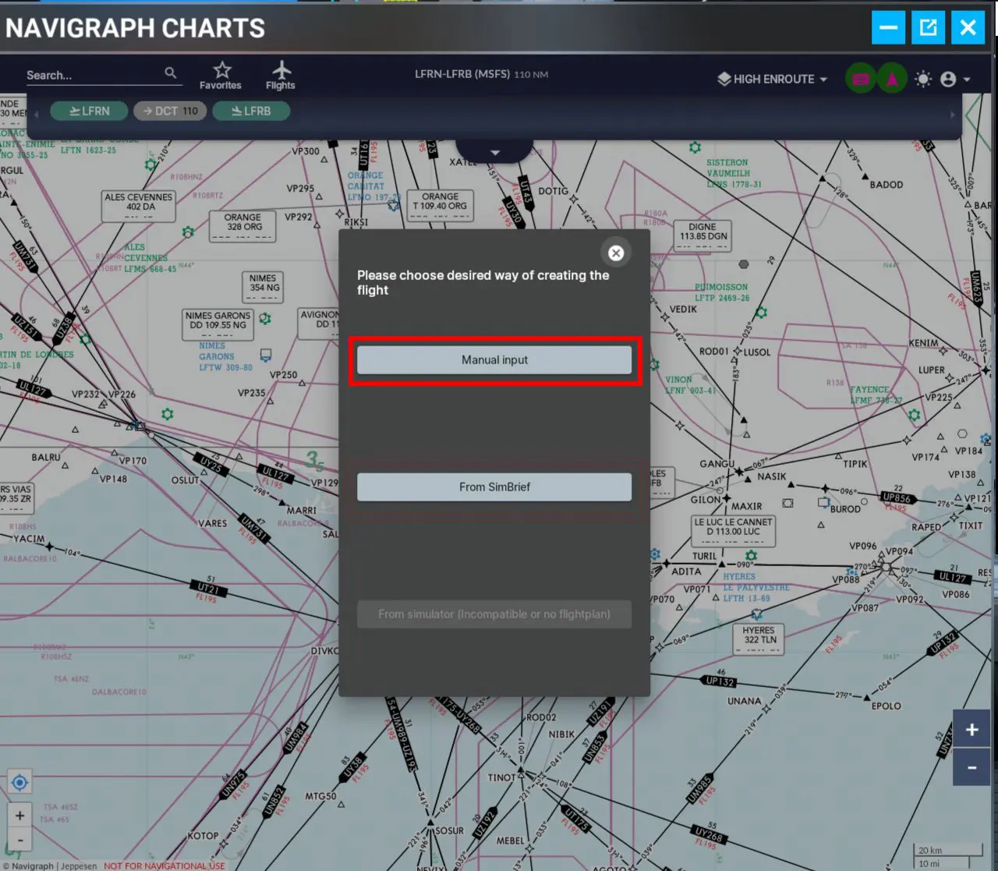Close the flight creation dialog

[616, 253]
